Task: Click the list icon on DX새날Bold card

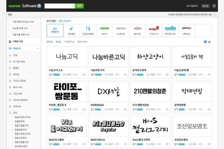Action: (x=125, y=109)
